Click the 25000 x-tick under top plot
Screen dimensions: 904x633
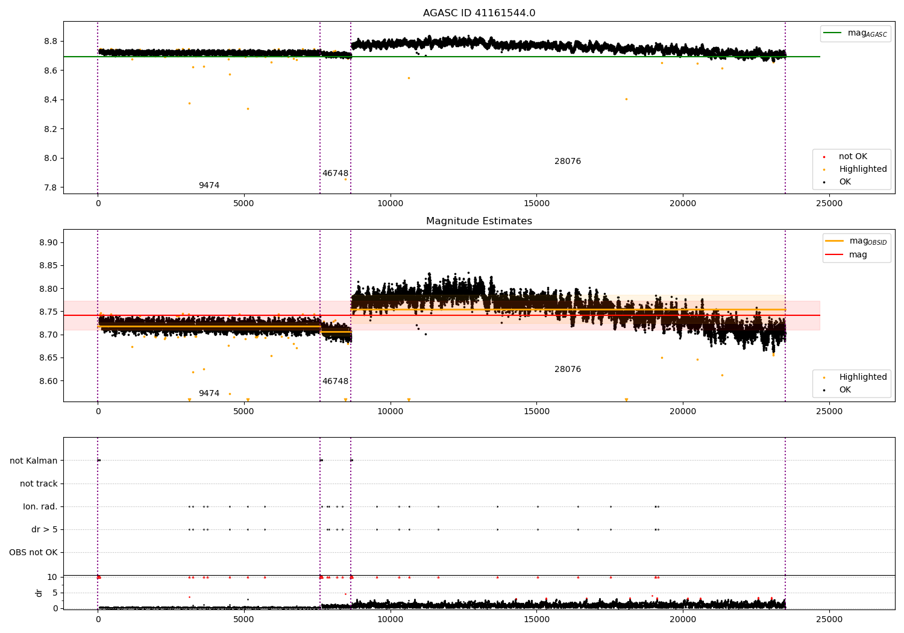(x=829, y=204)
